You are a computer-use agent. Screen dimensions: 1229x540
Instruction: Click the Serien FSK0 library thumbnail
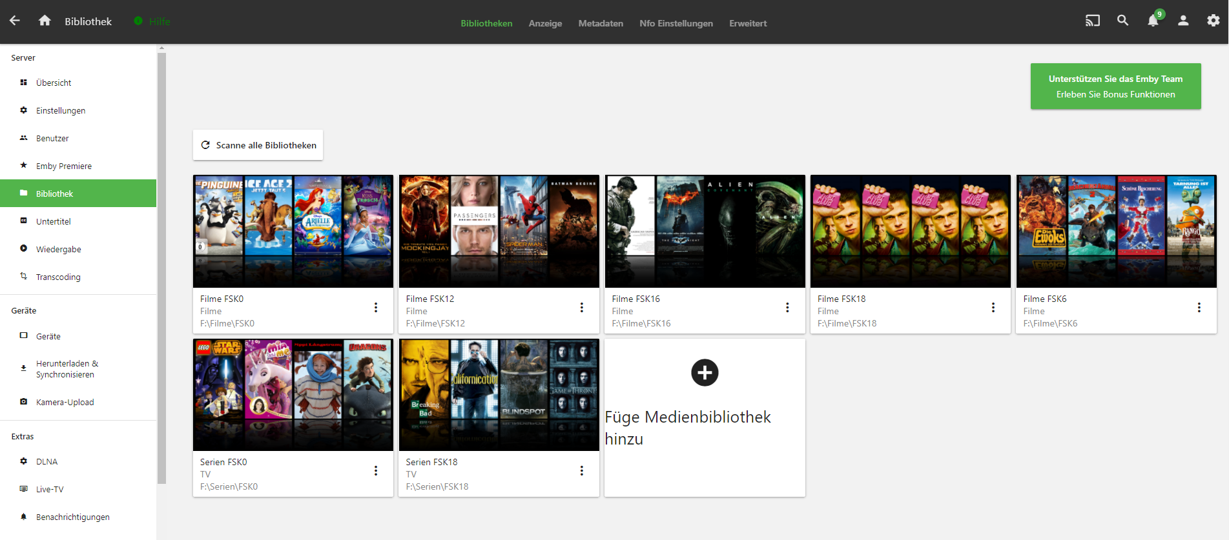293,395
